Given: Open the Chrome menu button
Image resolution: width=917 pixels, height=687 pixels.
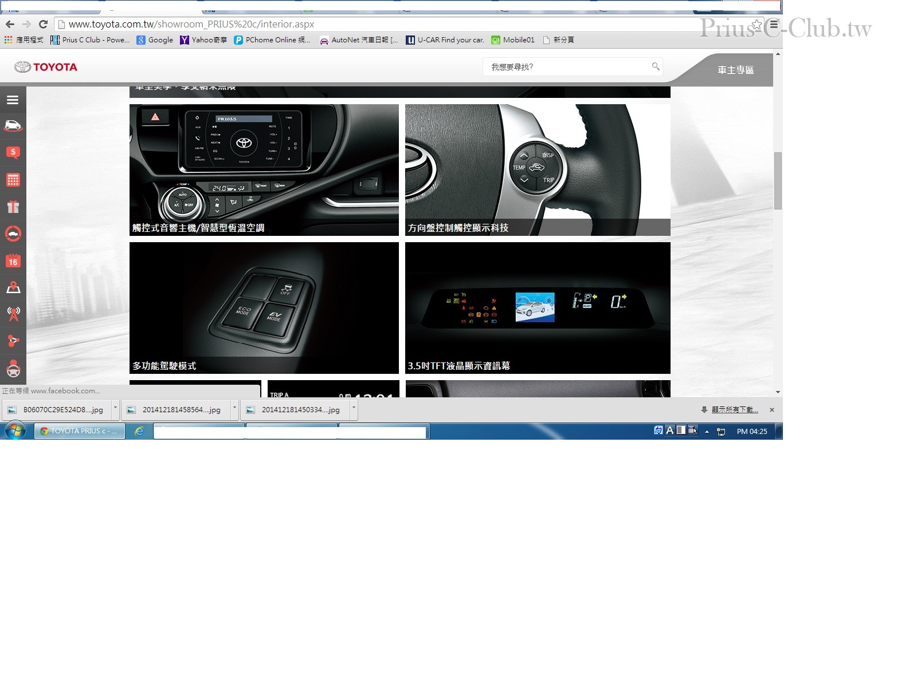Looking at the screenshot, I should tap(774, 25).
